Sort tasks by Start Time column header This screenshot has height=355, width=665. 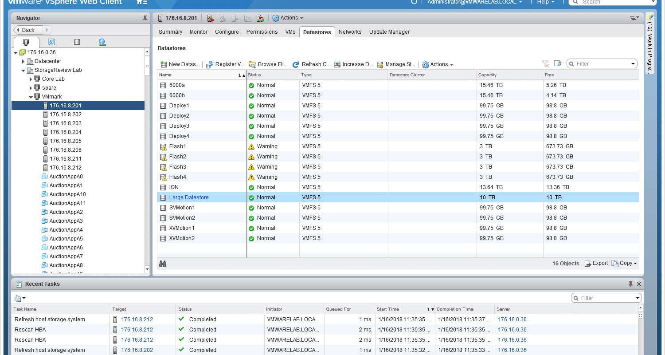pyautogui.click(x=405, y=309)
